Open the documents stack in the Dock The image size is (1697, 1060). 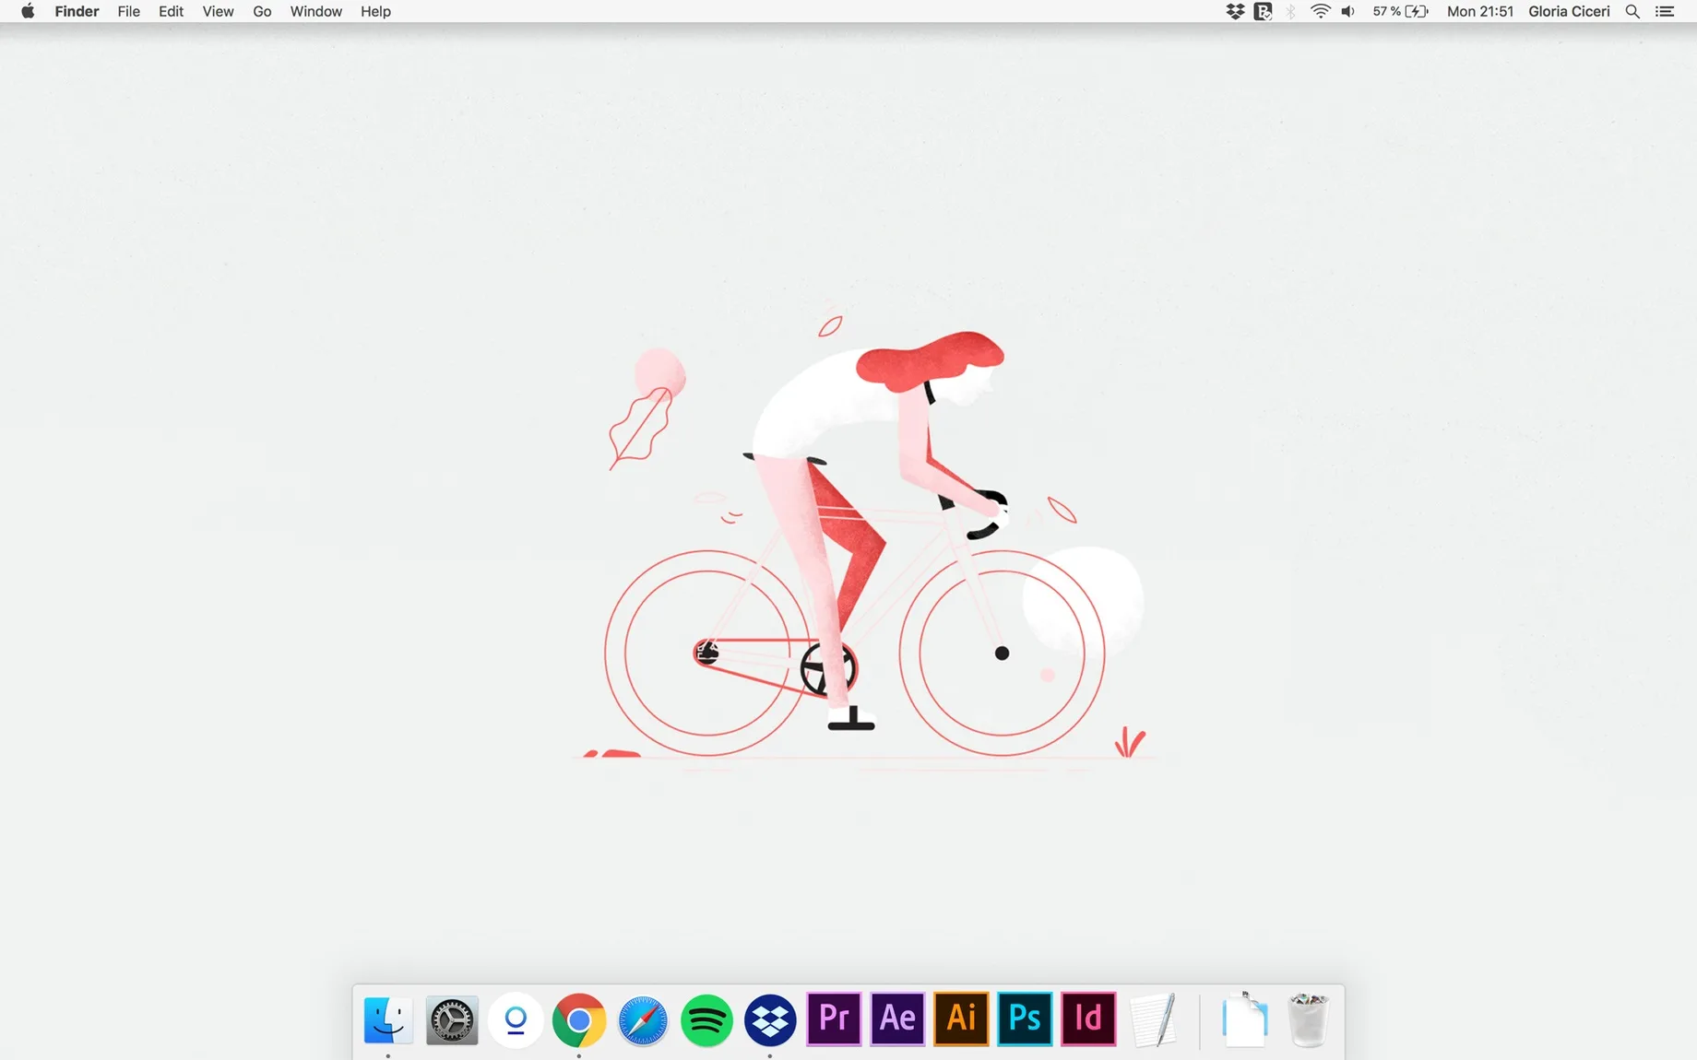coord(1244,1019)
